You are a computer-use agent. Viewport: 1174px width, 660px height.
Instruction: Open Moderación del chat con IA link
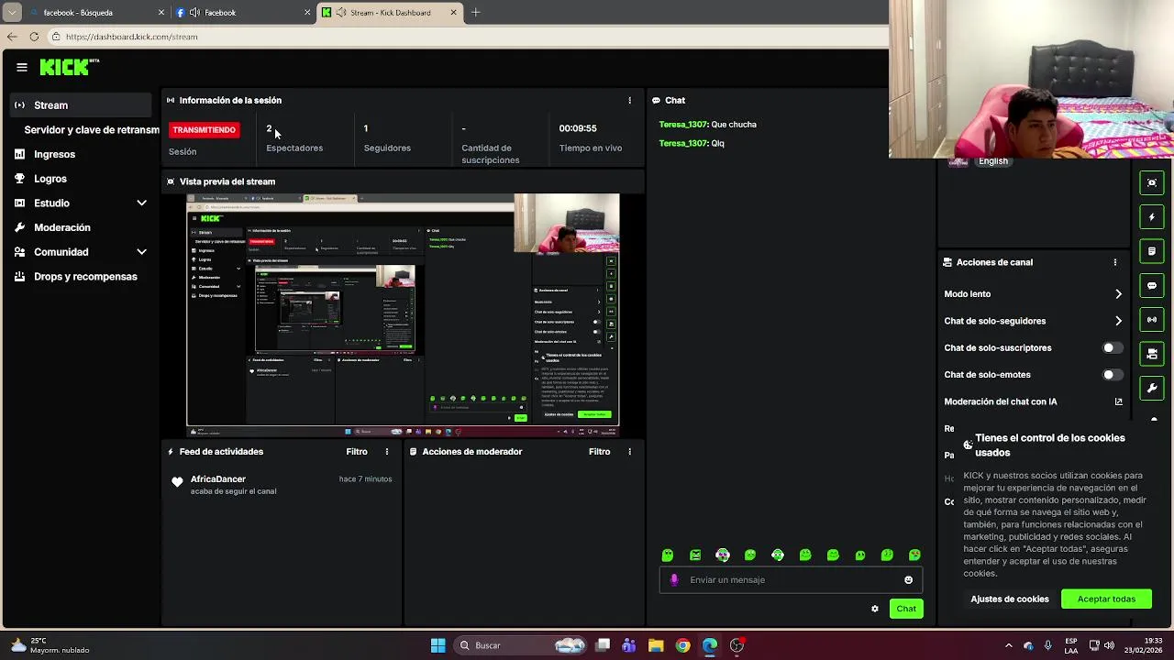pyautogui.click(x=1118, y=401)
